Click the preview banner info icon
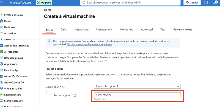 pyautogui.click(x=50, y=41)
